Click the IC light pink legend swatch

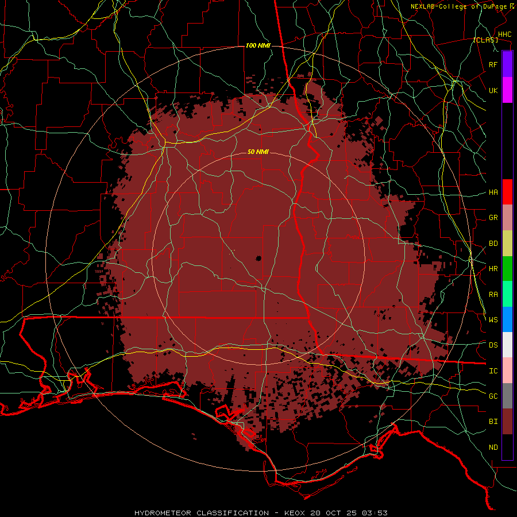point(507,371)
